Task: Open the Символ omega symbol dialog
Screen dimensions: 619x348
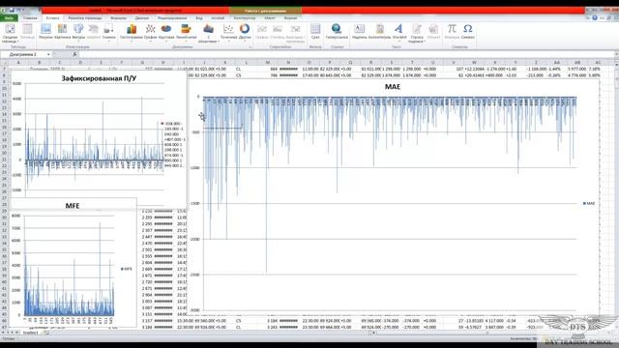Action: (468, 32)
